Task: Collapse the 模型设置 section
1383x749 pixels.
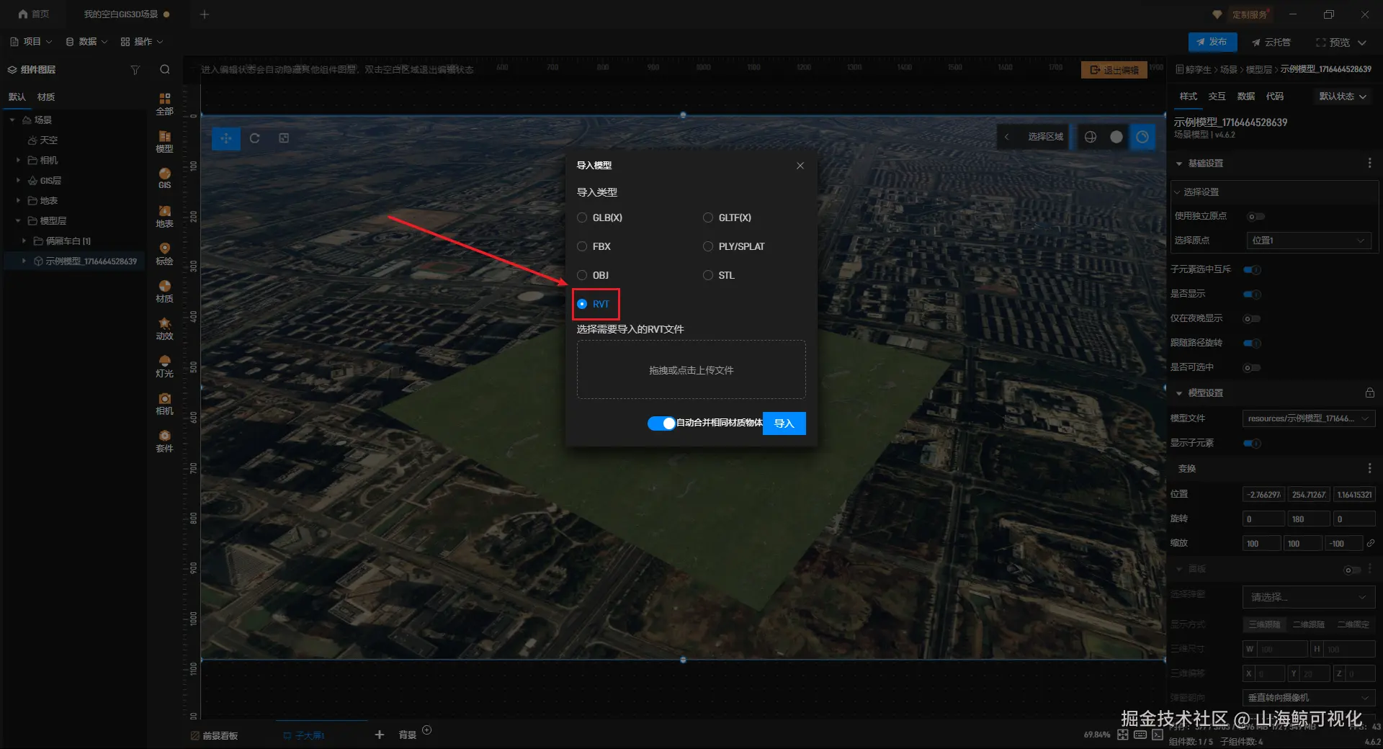Action: click(1179, 393)
